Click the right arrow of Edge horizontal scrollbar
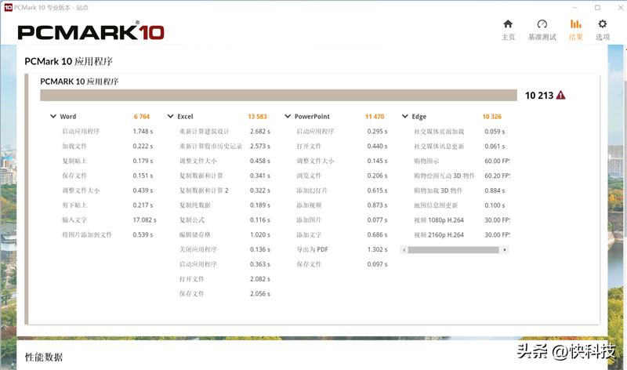This screenshot has width=627, height=370. click(505, 250)
